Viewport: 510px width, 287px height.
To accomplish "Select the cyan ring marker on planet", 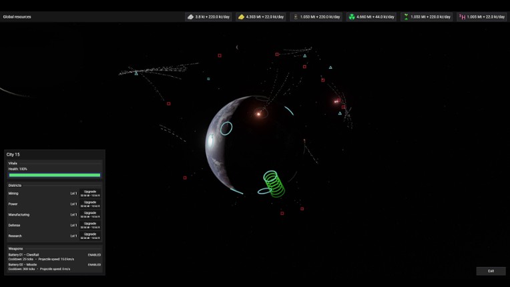I will tap(226, 128).
